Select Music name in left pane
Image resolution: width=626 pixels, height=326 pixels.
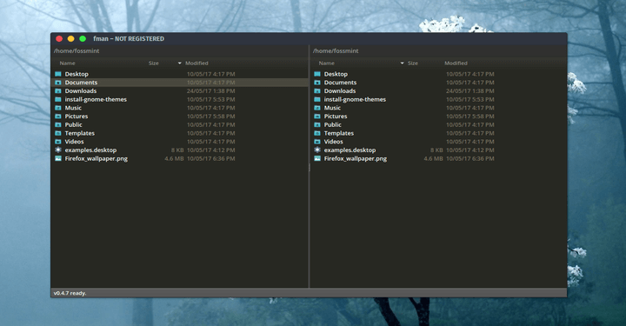pyautogui.click(x=73, y=108)
